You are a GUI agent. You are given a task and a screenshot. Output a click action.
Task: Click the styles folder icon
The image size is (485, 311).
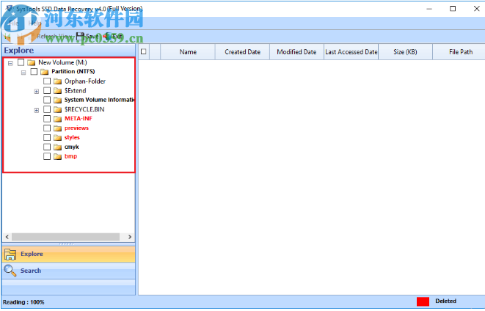point(57,138)
